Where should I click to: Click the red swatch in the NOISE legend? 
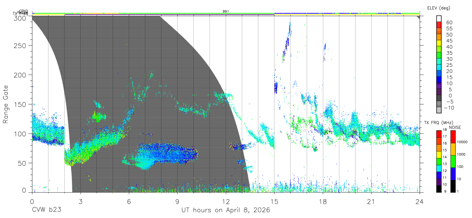click(x=453, y=136)
